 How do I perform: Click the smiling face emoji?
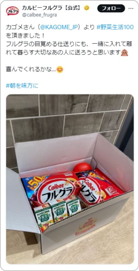point(60,70)
